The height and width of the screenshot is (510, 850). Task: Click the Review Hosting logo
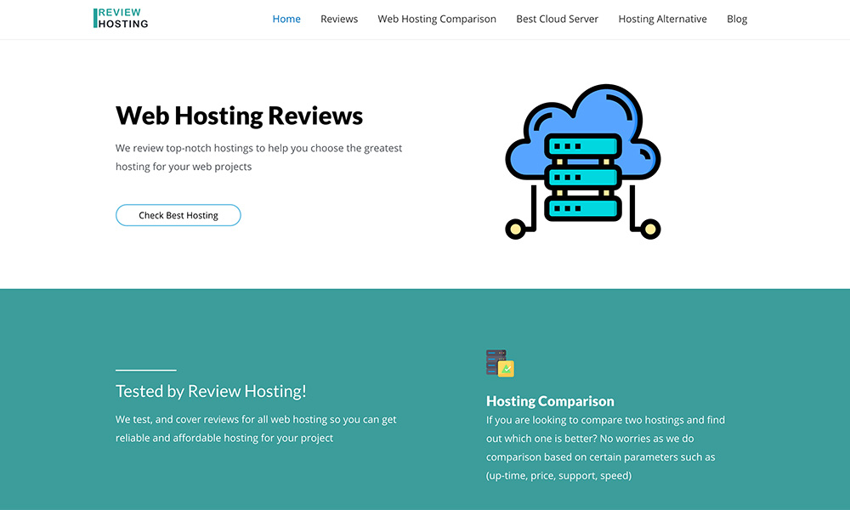pos(121,19)
